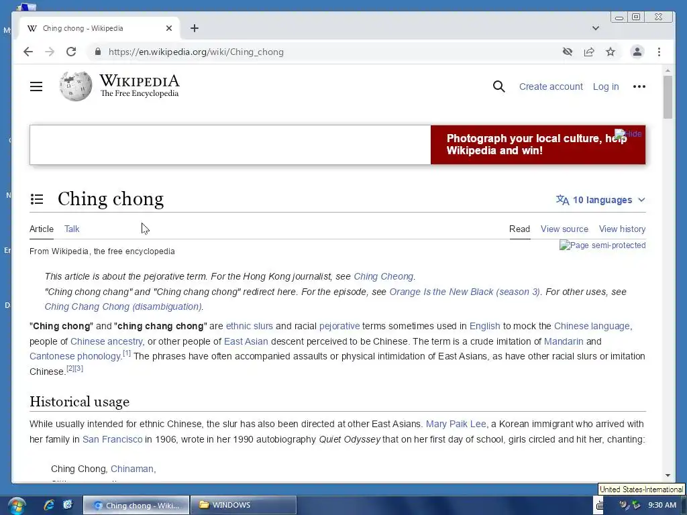Jump to citation [3]
The width and height of the screenshot is (687, 515).
(x=79, y=368)
